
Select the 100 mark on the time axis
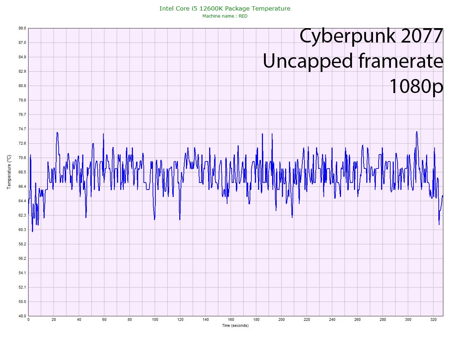click(155, 320)
